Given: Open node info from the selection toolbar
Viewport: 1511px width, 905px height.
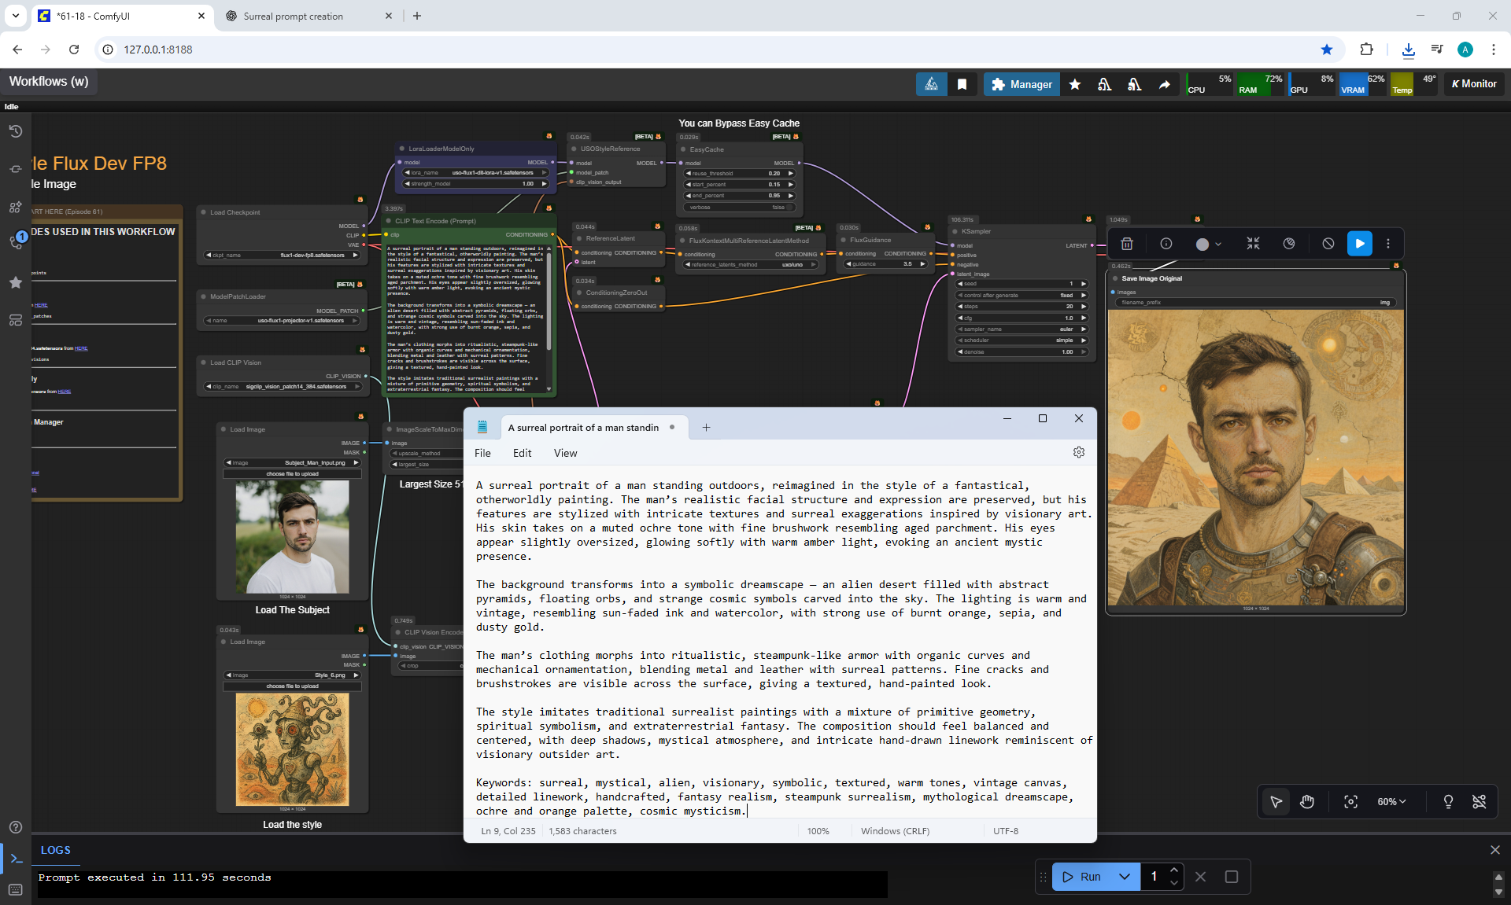Looking at the screenshot, I should 1166,244.
